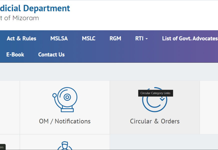Image resolution: width=218 pixels, height=150 pixels.
Task: Open List of Govt. Advocates
Action: pyautogui.click(x=190, y=38)
